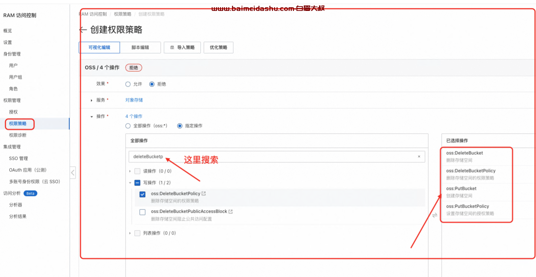
Task: Open external link icon next to oss:DeleteBucketPolicy
Action: pos(204,194)
